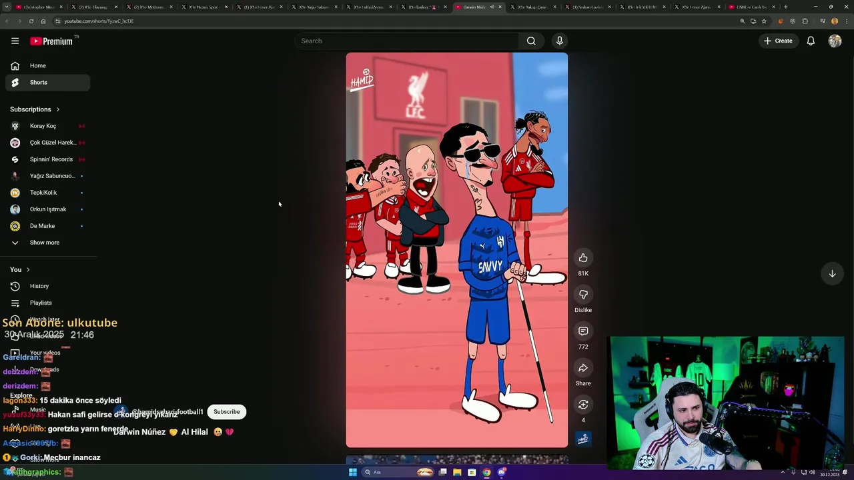
Task: Click the magnifier search button
Action: (531, 41)
